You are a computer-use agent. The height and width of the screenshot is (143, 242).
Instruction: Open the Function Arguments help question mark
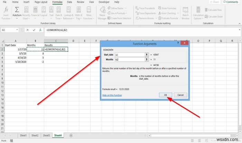pyautogui.click(x=178, y=43)
